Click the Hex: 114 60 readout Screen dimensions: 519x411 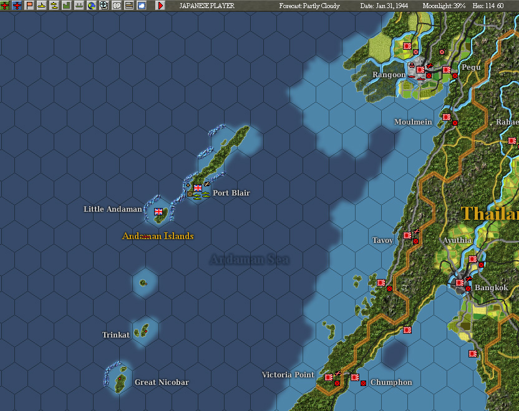(488, 6)
